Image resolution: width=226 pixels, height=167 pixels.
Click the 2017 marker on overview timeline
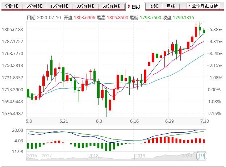click(47, 156)
